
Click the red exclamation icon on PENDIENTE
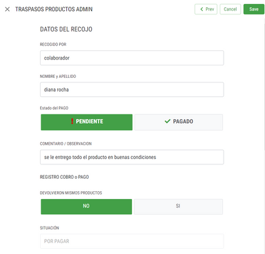[x=72, y=121]
